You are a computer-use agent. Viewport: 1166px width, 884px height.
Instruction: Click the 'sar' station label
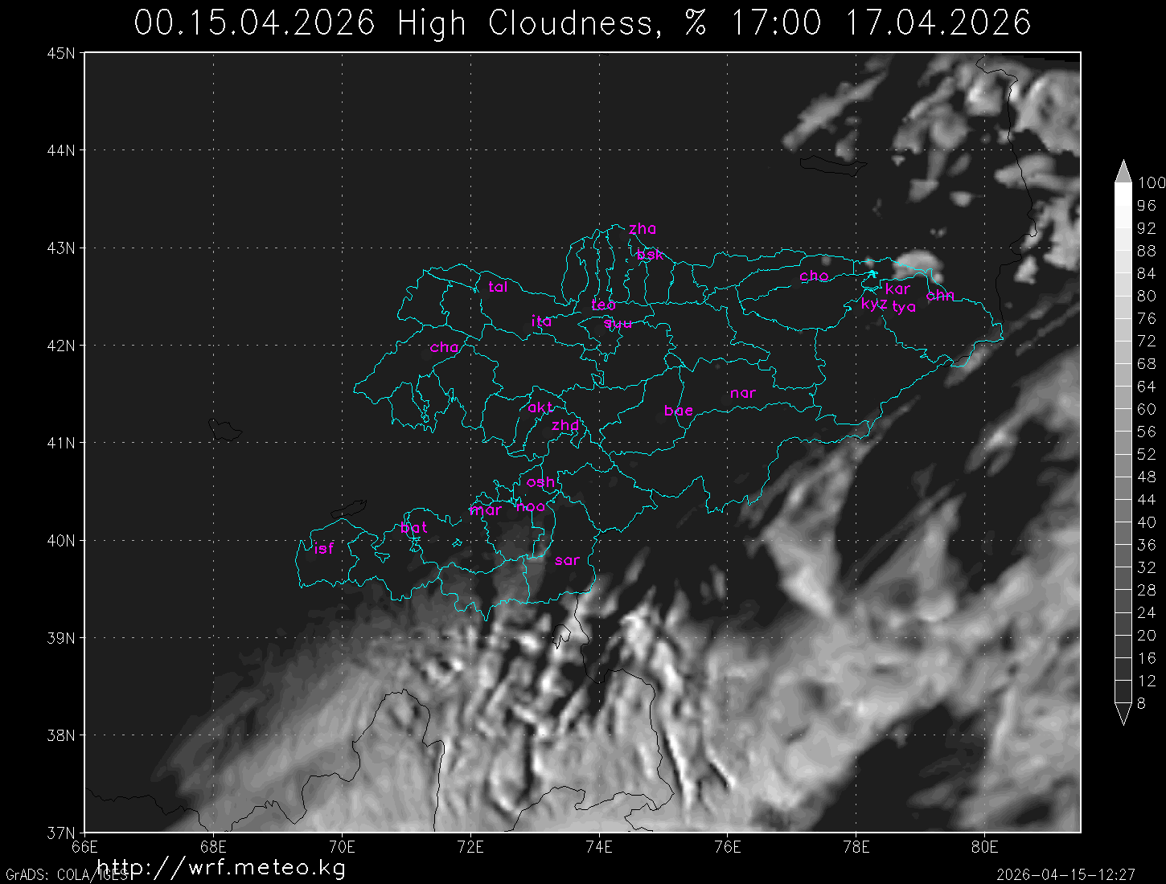point(567,560)
